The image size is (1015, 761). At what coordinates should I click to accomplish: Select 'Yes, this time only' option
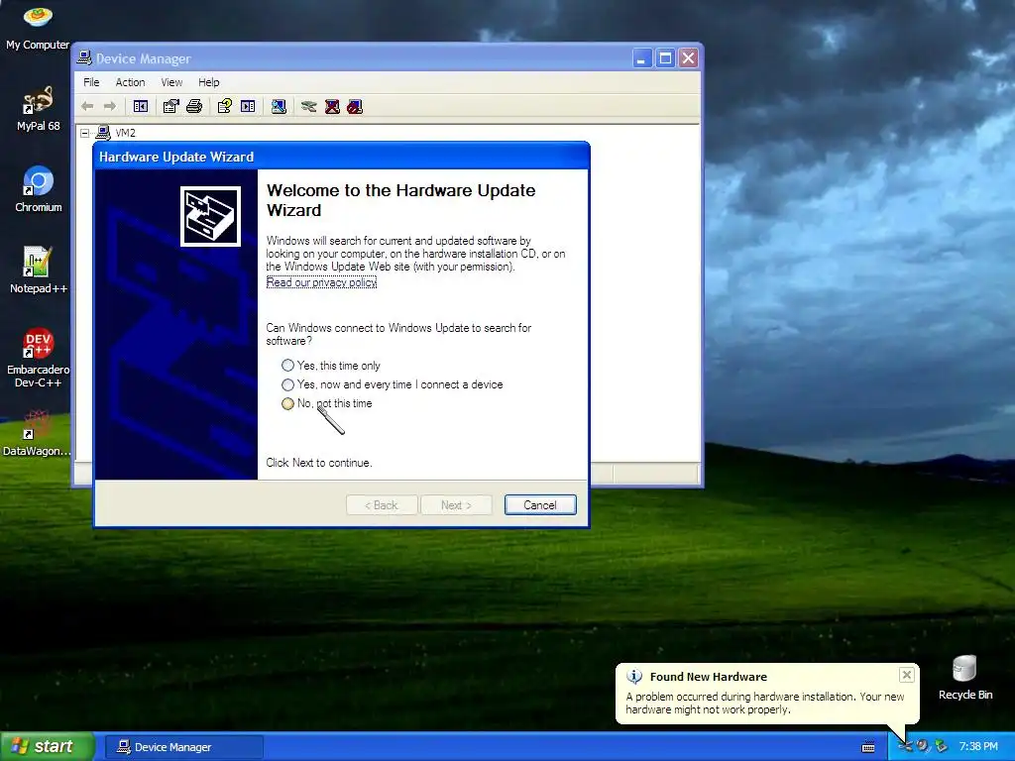point(331,366)
